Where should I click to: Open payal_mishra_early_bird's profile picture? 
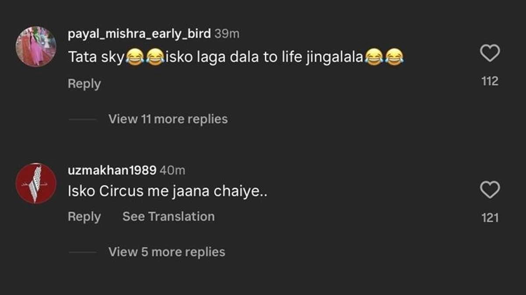pos(36,47)
